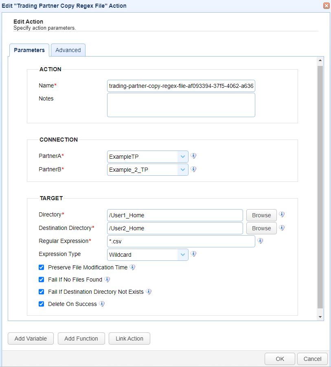Uncheck Preserve File Modification Time checkbox
This screenshot has width=331, height=367.
pyautogui.click(x=41, y=267)
